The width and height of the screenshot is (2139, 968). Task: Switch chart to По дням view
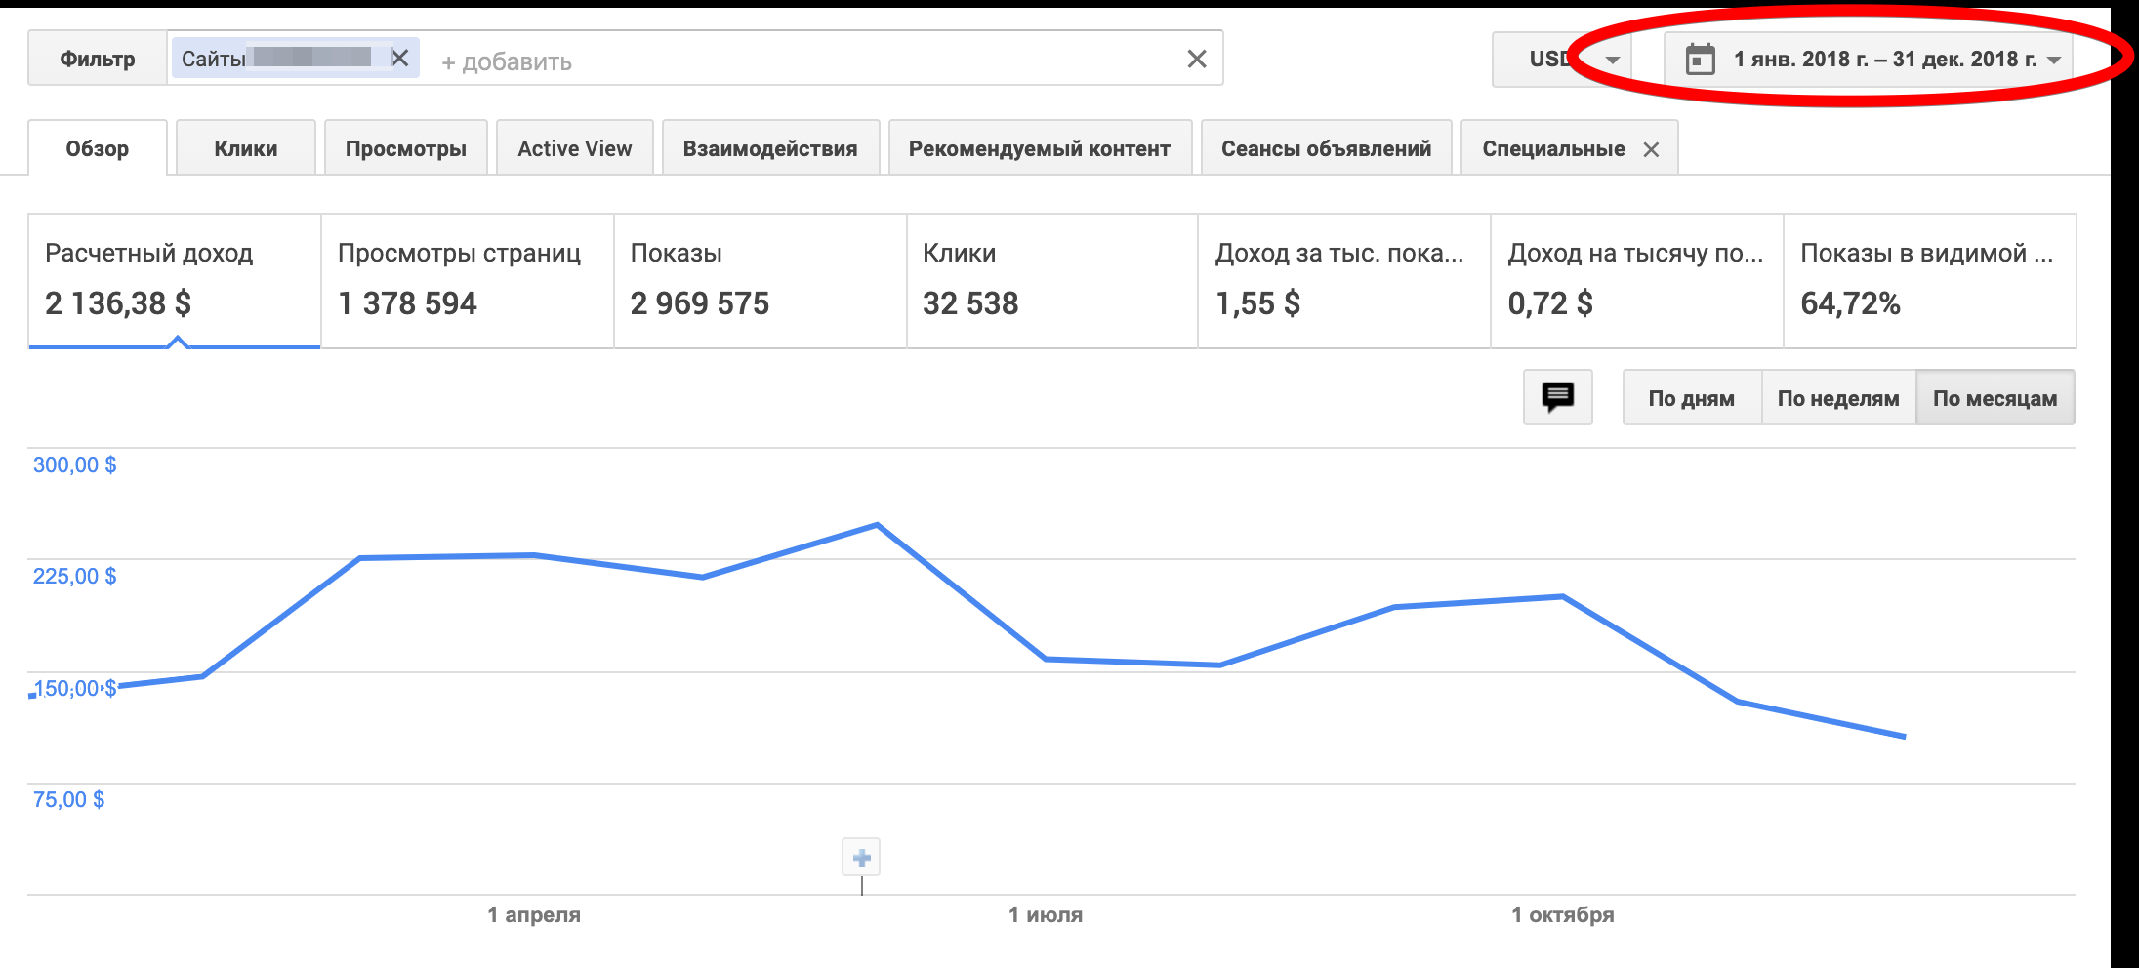click(x=1691, y=398)
